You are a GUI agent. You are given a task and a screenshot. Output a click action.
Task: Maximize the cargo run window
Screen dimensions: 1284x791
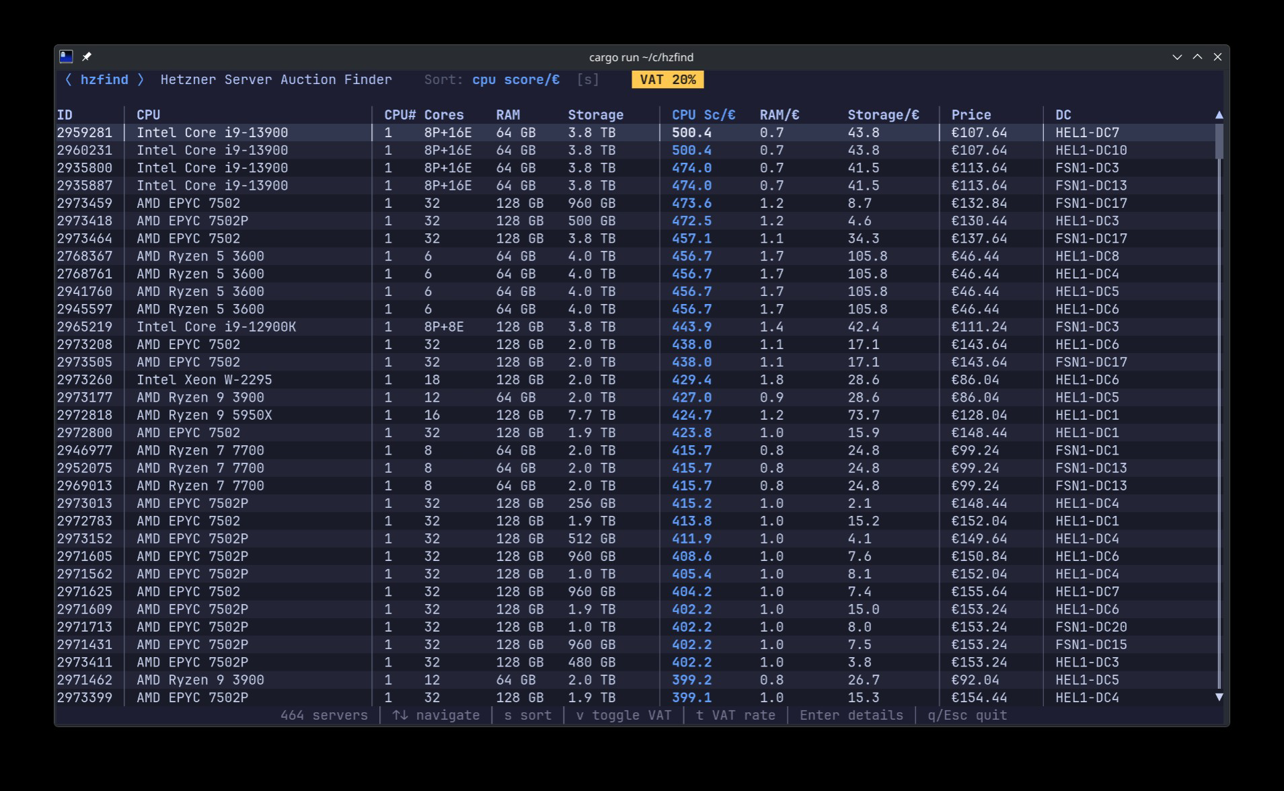(1197, 57)
